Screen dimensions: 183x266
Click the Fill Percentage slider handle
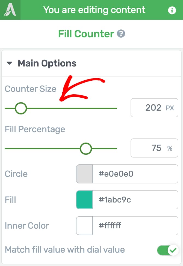(86, 149)
